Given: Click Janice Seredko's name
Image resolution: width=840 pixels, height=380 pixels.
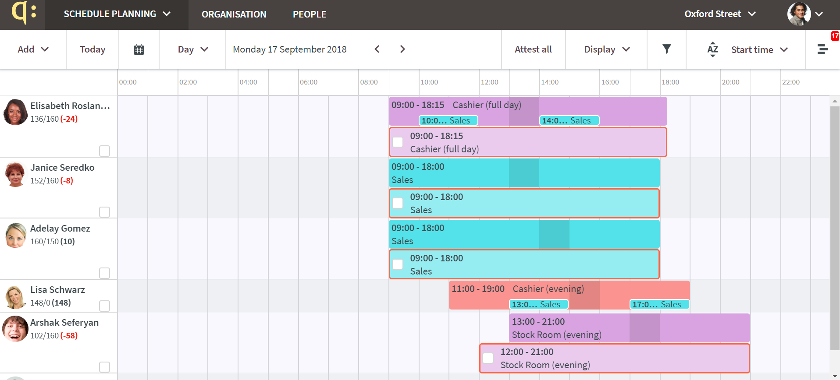Looking at the screenshot, I should click(x=62, y=168).
